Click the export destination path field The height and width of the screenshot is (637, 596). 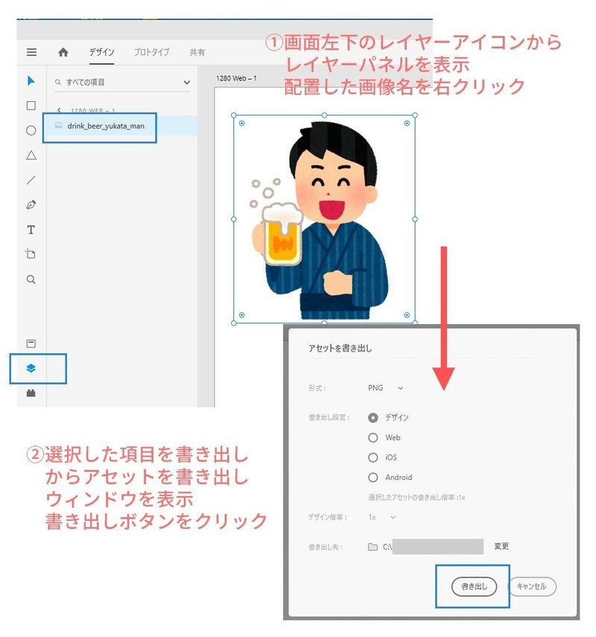tap(433, 547)
